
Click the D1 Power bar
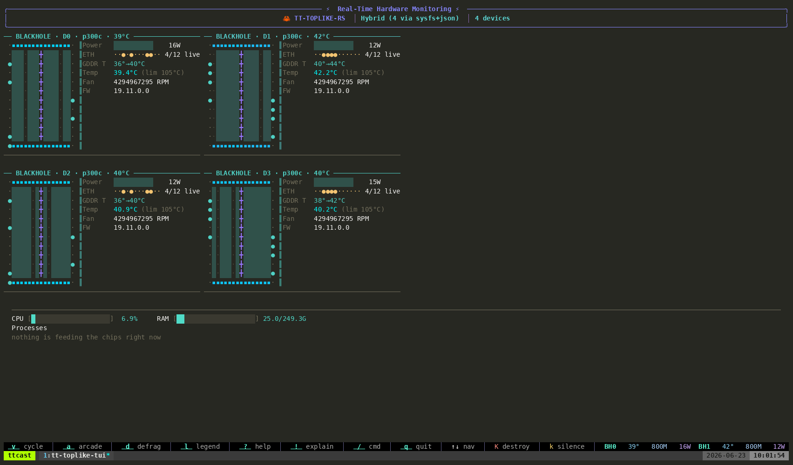tap(333, 46)
